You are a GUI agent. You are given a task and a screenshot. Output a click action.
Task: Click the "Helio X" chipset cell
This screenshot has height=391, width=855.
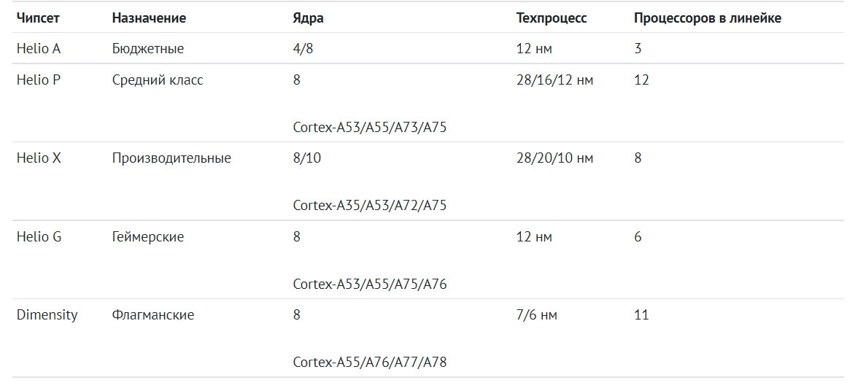(x=39, y=158)
